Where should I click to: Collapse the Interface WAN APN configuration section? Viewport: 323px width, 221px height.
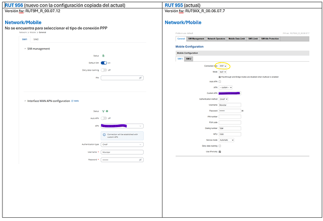coord(25,101)
